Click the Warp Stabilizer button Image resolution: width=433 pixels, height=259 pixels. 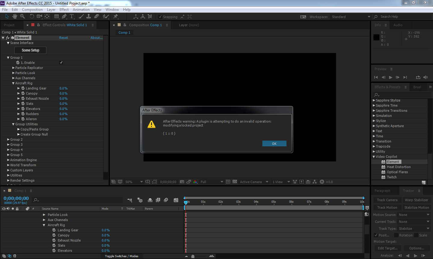[x=416, y=200]
